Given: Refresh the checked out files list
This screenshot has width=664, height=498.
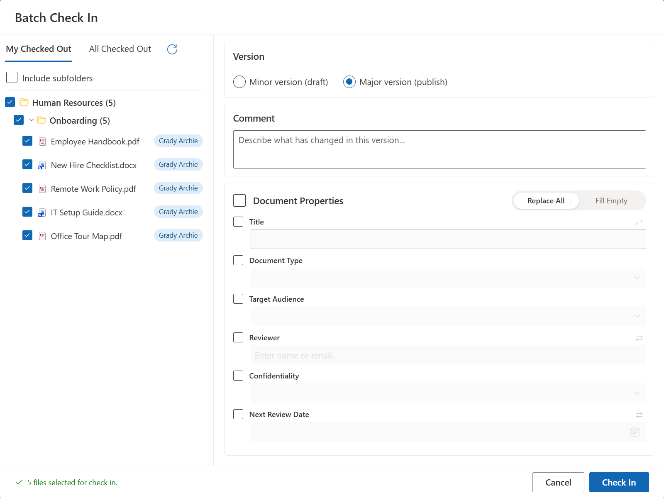Looking at the screenshot, I should coord(172,49).
